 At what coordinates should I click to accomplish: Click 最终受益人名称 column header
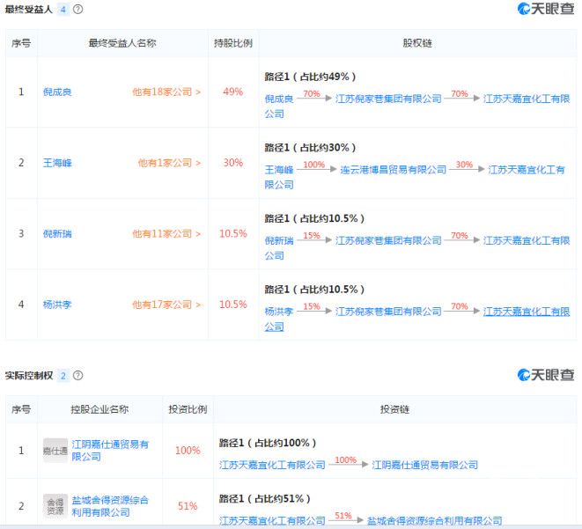click(122, 43)
